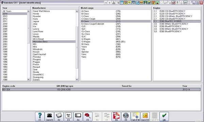Select Sprinter (906) model range
204x122 pixels.
[116, 52]
